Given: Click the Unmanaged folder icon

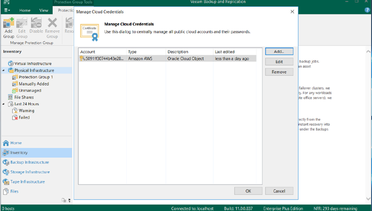Looking at the screenshot, I should coord(15,91).
